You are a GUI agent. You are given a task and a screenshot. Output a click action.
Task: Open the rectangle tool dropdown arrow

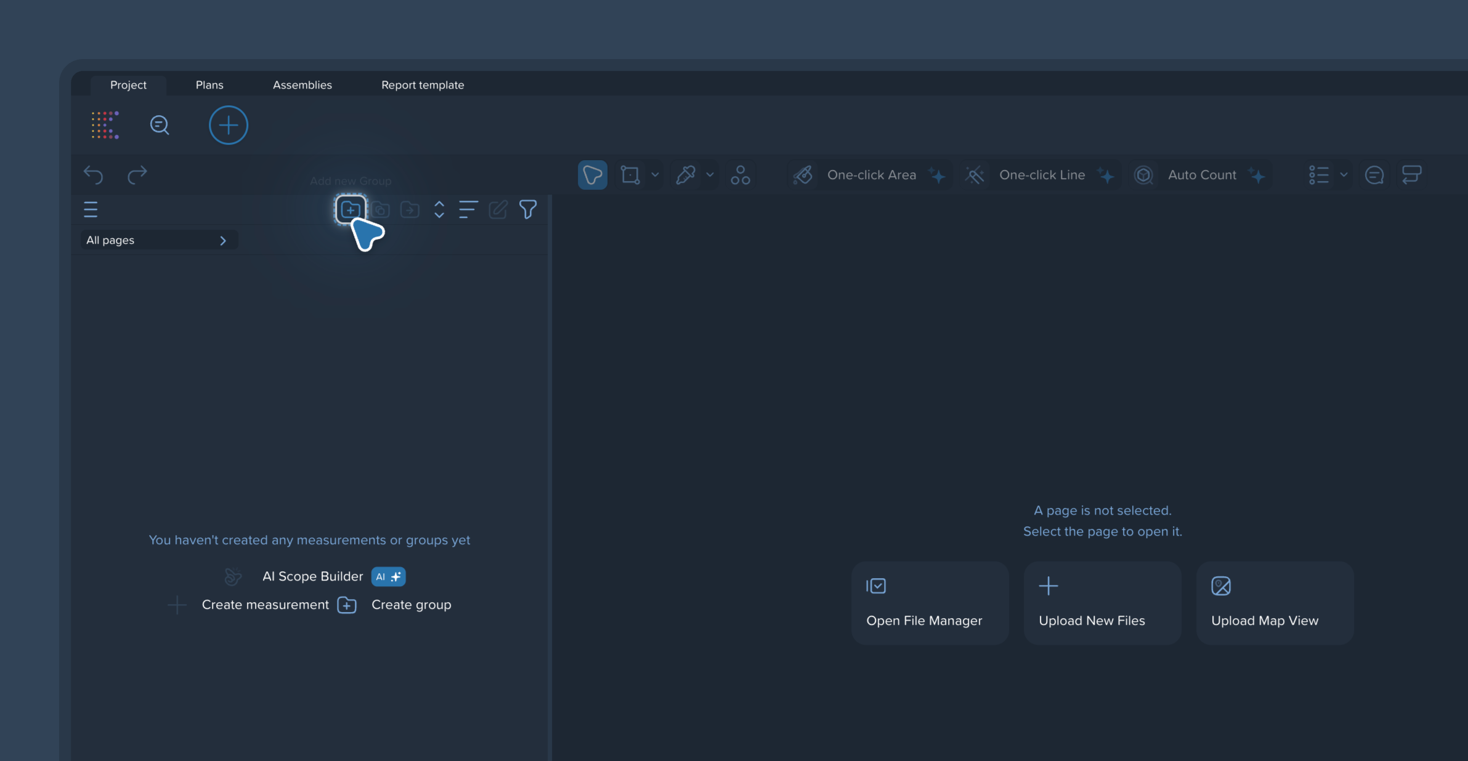click(655, 175)
